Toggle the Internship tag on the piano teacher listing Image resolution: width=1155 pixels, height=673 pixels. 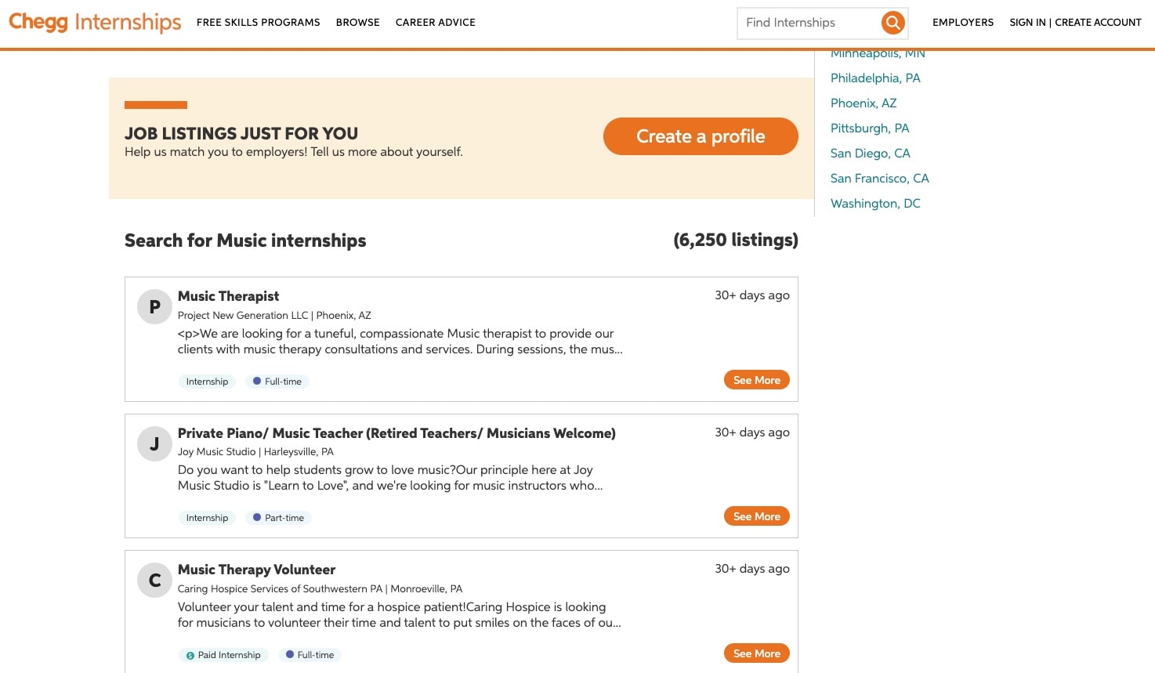point(207,517)
